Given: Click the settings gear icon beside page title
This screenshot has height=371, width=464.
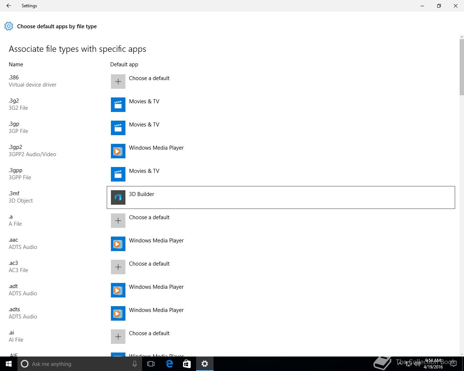Looking at the screenshot, I should pyautogui.click(x=9, y=26).
